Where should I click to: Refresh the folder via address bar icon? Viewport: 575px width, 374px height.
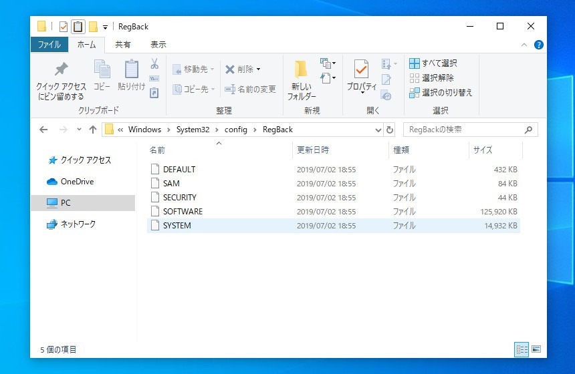390,130
